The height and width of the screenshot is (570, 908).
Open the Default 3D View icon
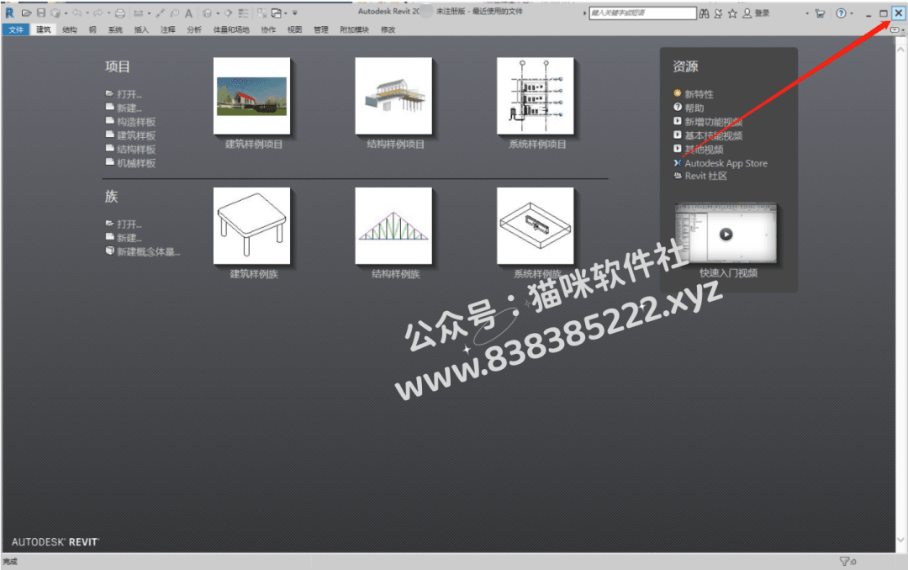coord(208,13)
